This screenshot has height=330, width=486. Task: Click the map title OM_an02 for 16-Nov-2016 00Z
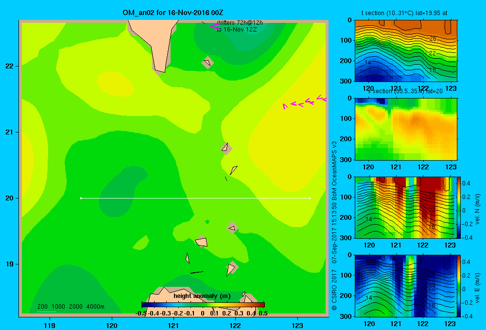pos(173,13)
